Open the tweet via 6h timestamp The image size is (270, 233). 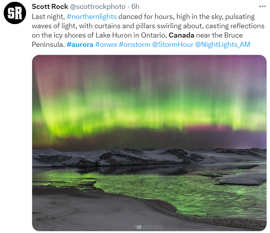click(x=135, y=7)
